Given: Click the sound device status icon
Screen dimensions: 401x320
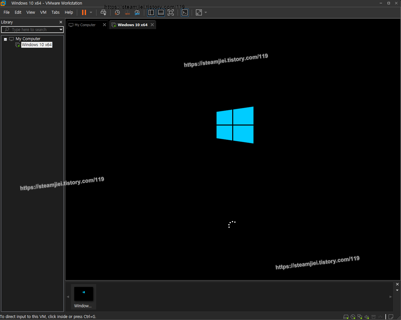Looking at the screenshot, I should [x=367, y=316].
